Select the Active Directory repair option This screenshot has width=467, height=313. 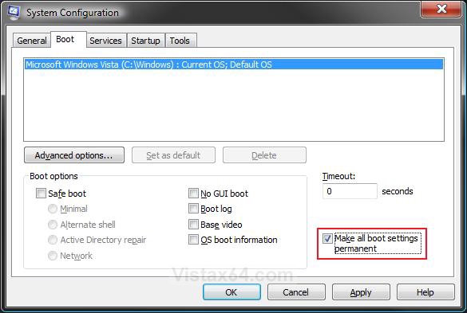click(x=53, y=240)
